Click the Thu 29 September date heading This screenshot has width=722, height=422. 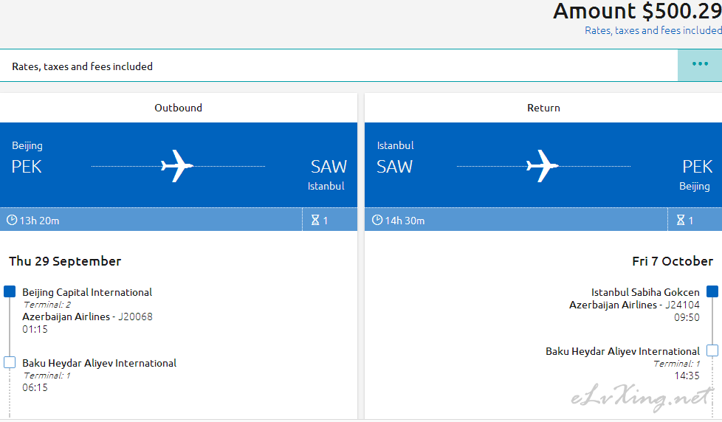click(65, 261)
